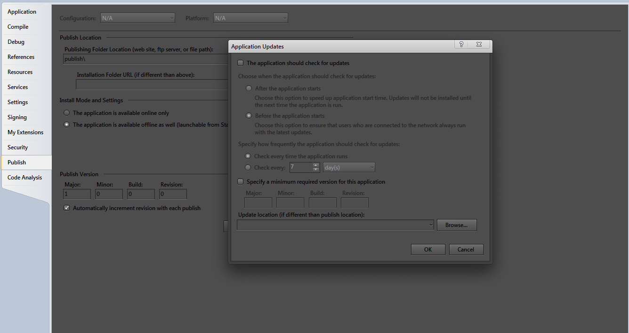Click the check interval number field
The image size is (629, 333).
[x=301, y=167]
